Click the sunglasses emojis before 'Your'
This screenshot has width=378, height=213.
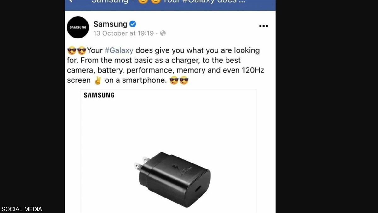[x=77, y=50]
